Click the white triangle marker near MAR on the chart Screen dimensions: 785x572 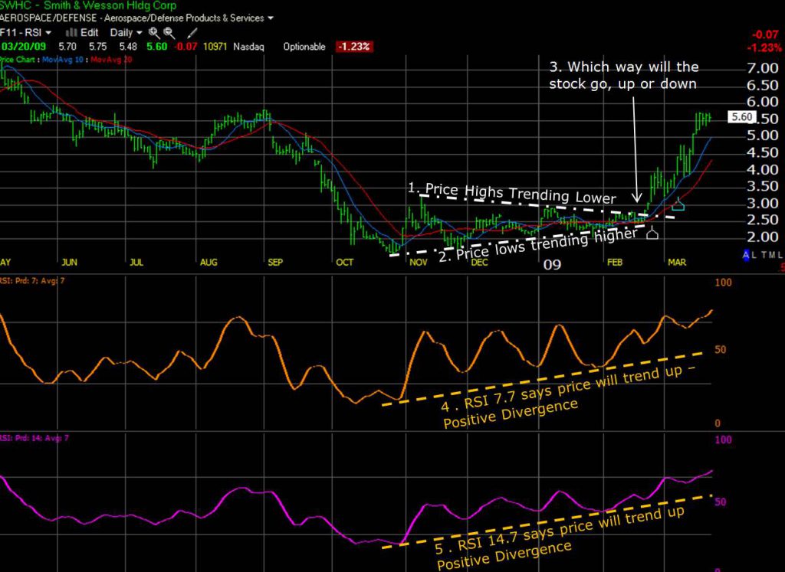(x=652, y=234)
